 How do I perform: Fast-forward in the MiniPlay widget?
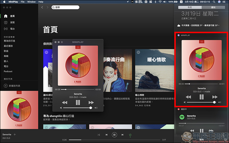(x=215, y=97)
